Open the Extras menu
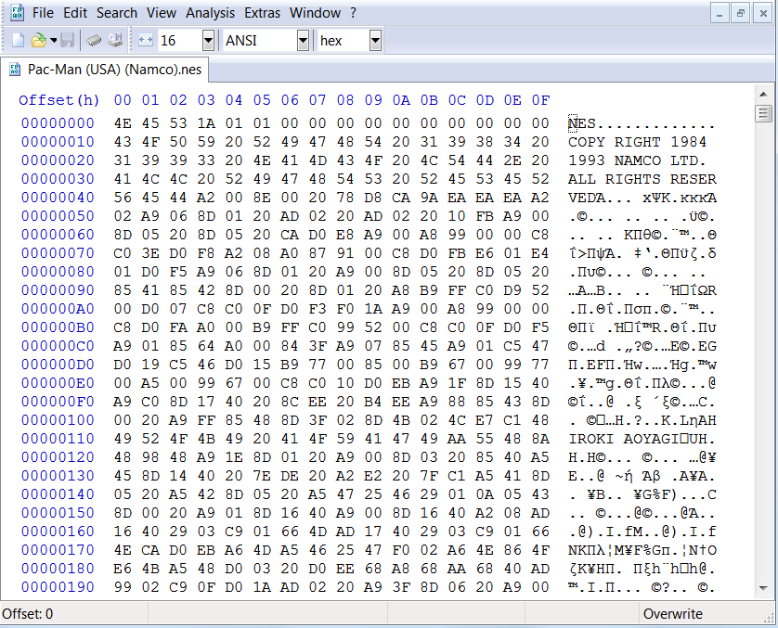 pos(262,13)
